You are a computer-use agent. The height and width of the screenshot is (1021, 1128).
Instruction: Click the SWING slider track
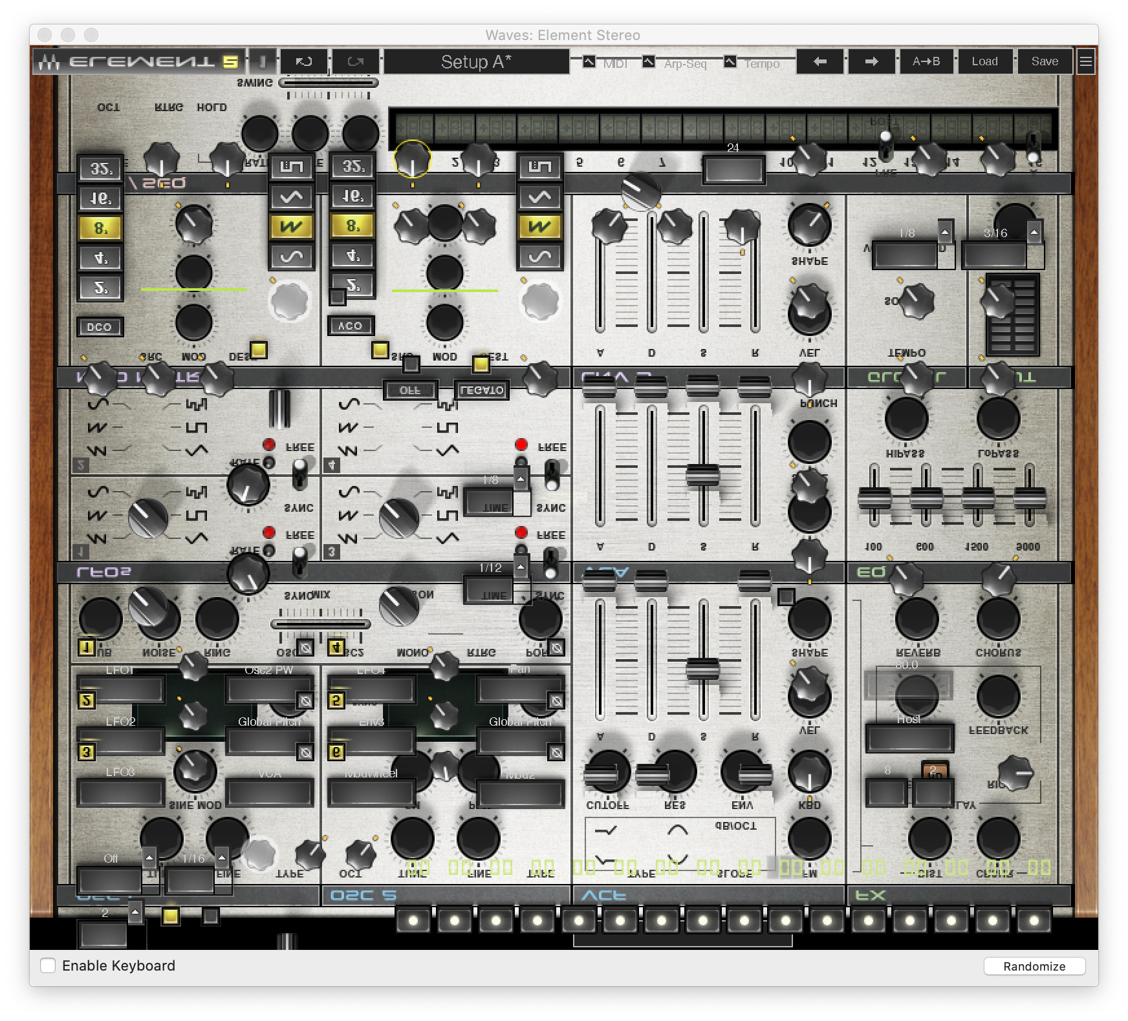pos(329,83)
